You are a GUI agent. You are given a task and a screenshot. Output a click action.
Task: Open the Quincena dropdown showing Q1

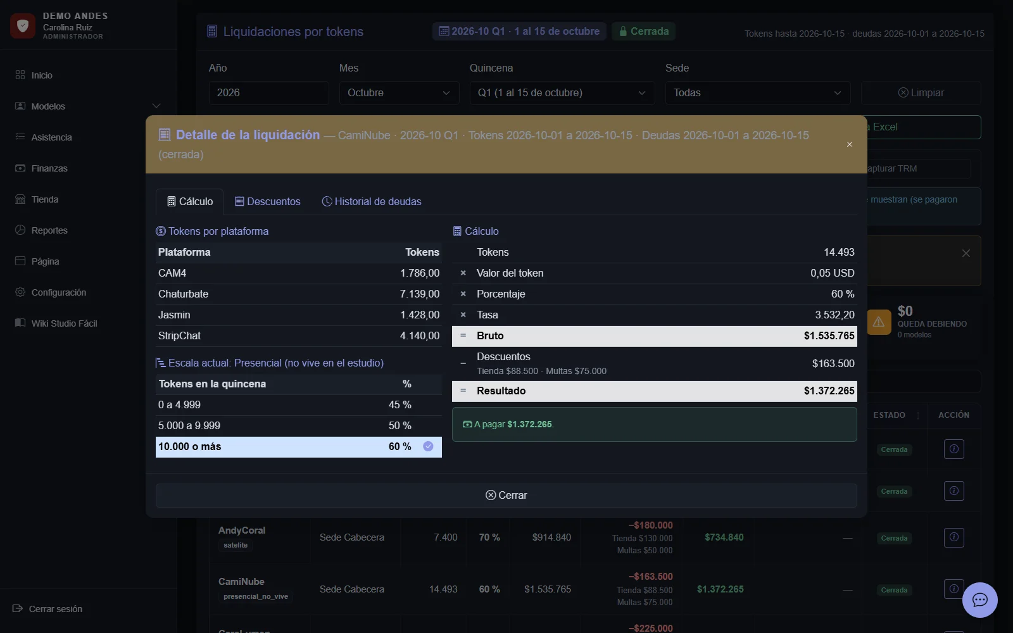562,92
